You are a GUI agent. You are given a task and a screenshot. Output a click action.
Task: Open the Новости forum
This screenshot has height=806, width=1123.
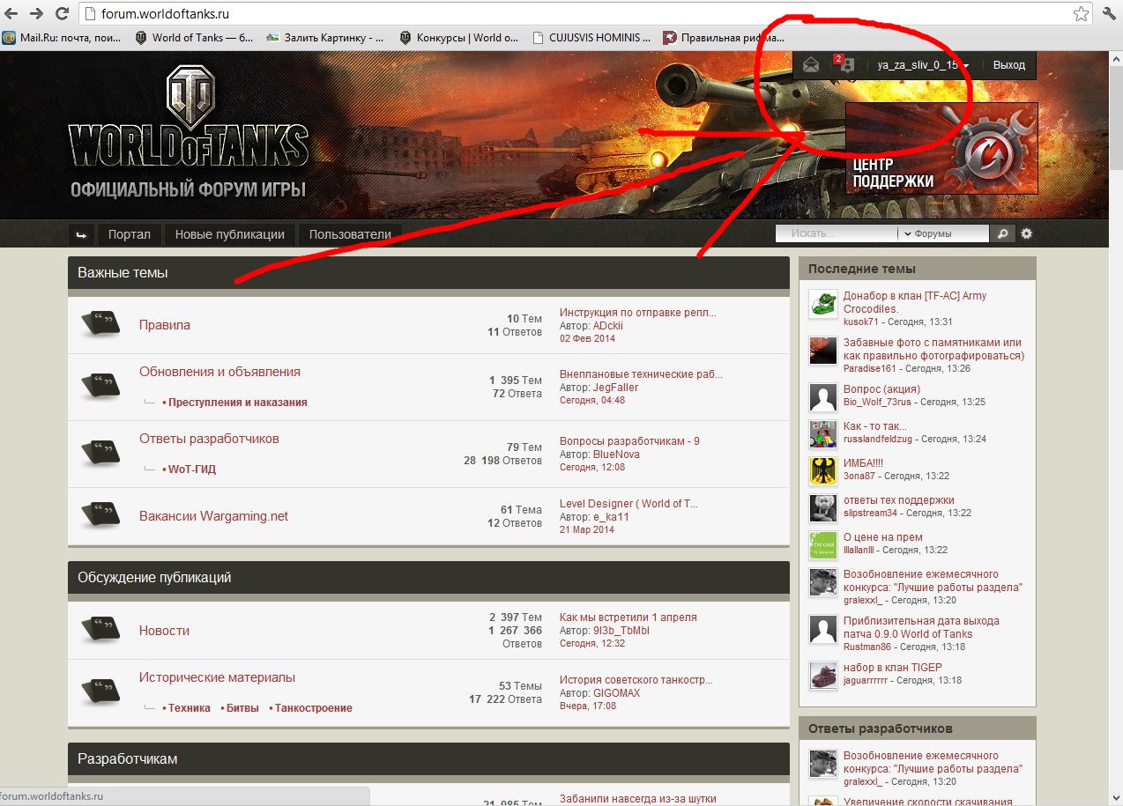pos(164,631)
